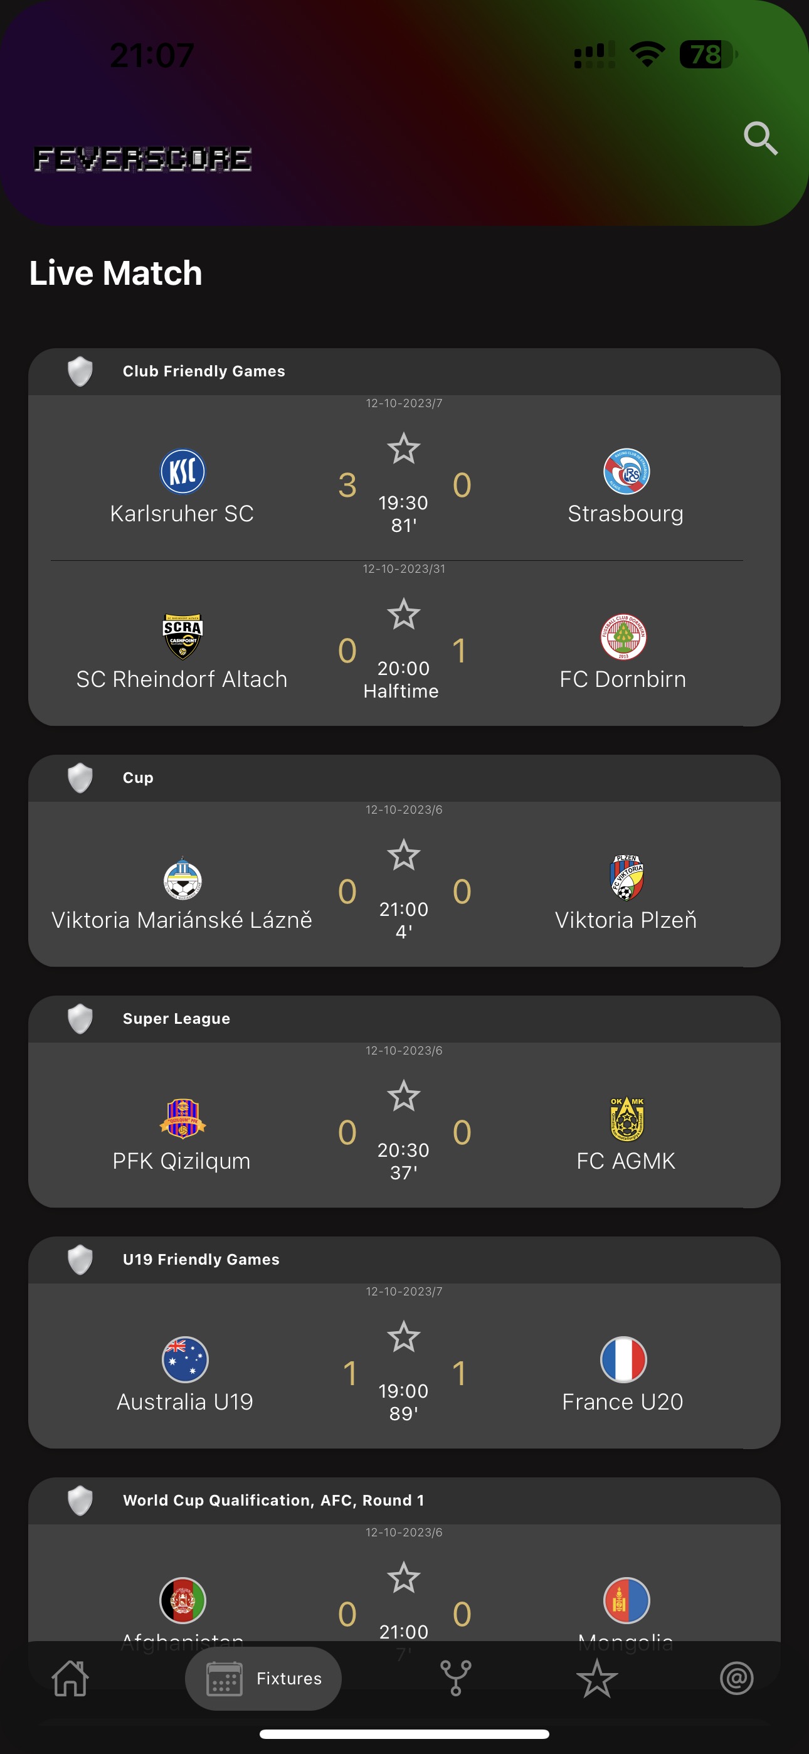Open favorites via the star navigation icon
The width and height of the screenshot is (809, 1754).
click(596, 1679)
